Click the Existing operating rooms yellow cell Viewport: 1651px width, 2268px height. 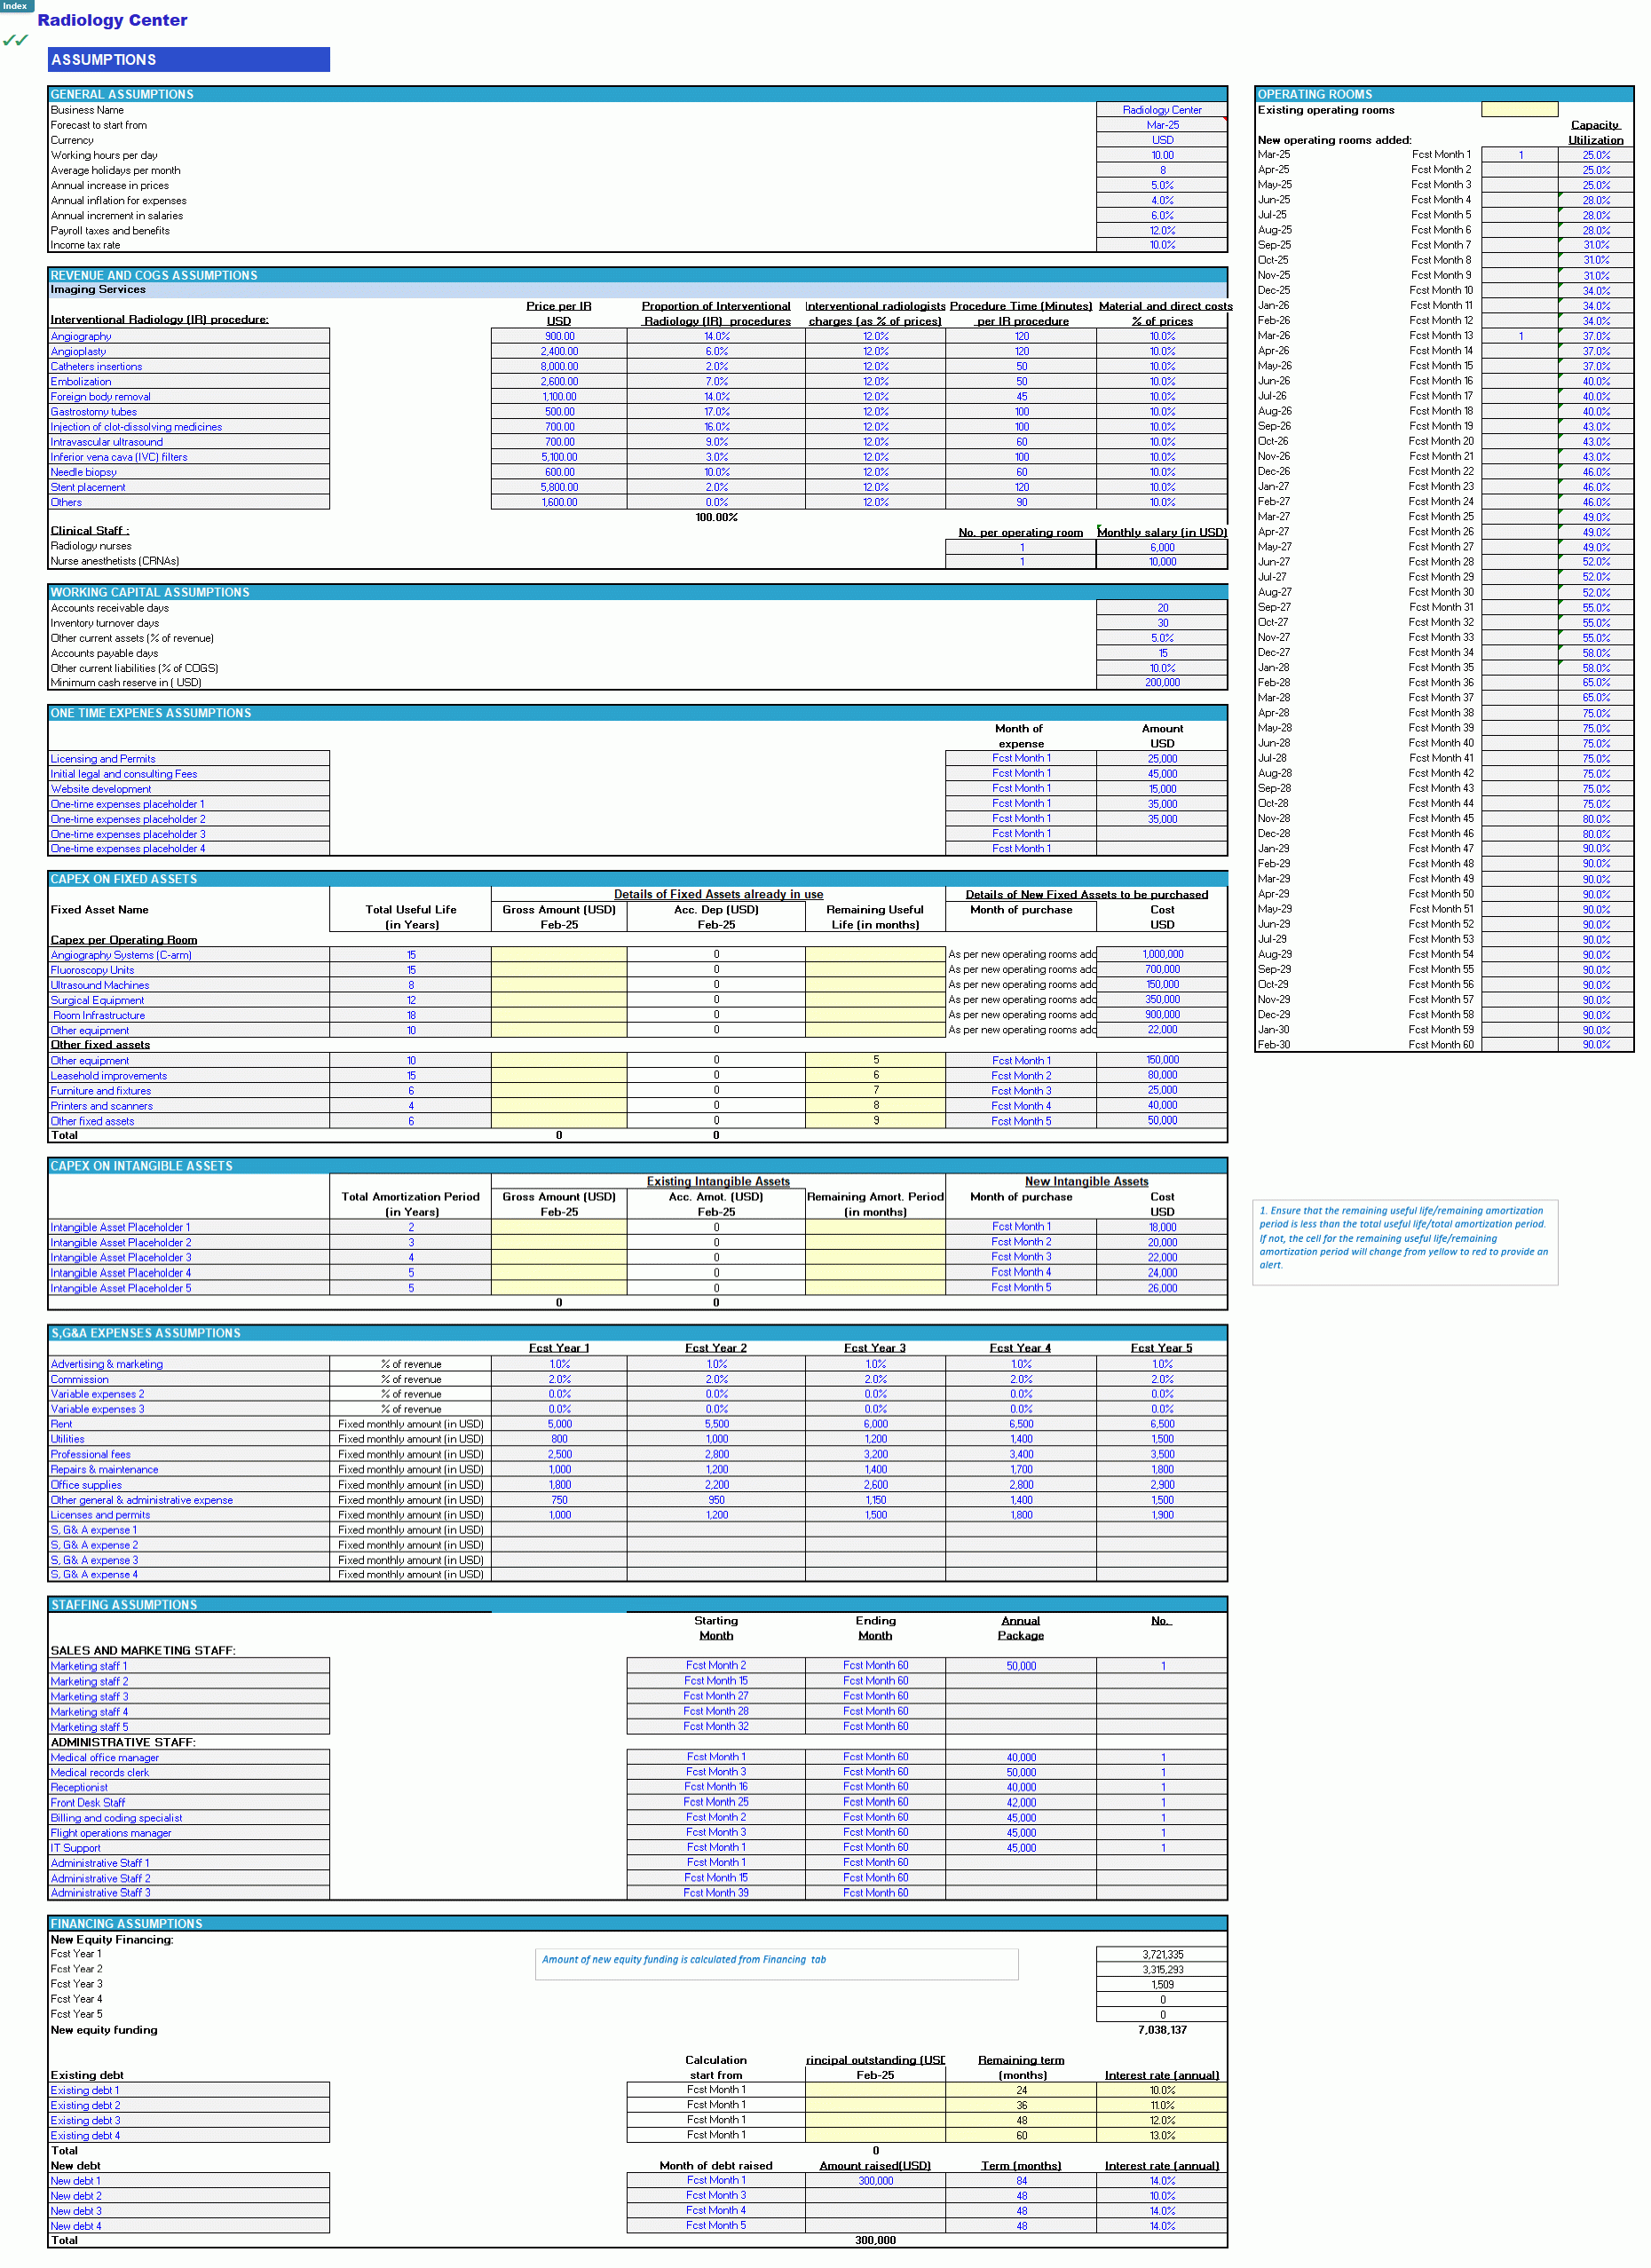tap(1518, 110)
